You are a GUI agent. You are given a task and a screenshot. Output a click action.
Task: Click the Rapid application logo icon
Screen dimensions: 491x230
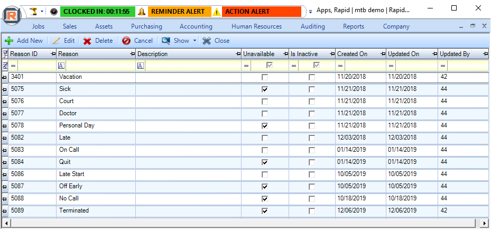pyautogui.click(x=12, y=14)
